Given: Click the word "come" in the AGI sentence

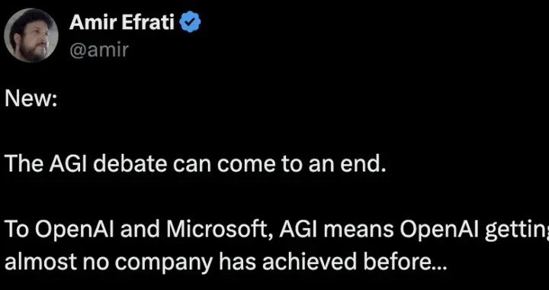Looking at the screenshot, I should click(x=245, y=165).
